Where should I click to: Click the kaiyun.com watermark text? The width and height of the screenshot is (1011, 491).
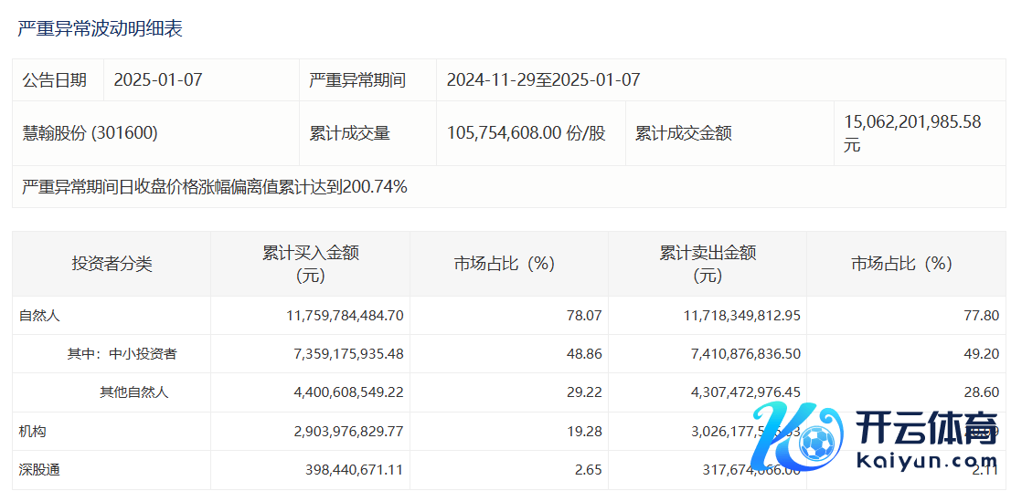[x=927, y=460]
